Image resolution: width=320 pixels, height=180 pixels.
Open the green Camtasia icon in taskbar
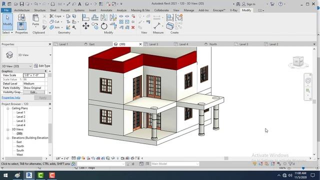40,175
